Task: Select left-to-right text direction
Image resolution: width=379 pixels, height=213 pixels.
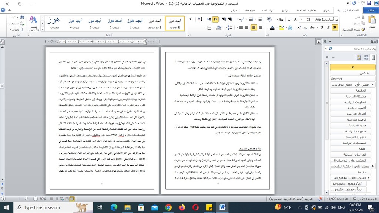Action: point(209,20)
